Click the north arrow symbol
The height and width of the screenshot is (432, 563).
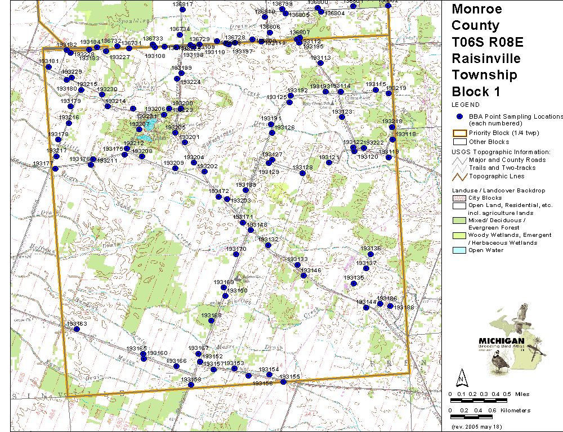click(x=461, y=375)
